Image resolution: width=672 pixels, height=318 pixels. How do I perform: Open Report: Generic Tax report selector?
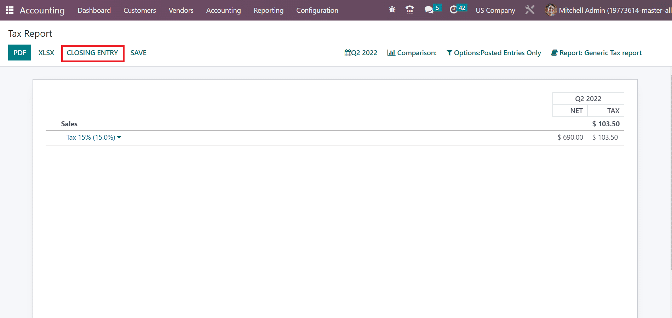point(596,53)
